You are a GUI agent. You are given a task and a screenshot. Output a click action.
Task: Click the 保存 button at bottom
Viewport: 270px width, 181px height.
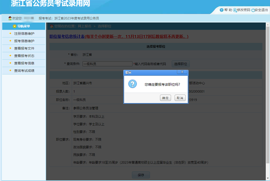click(140, 175)
